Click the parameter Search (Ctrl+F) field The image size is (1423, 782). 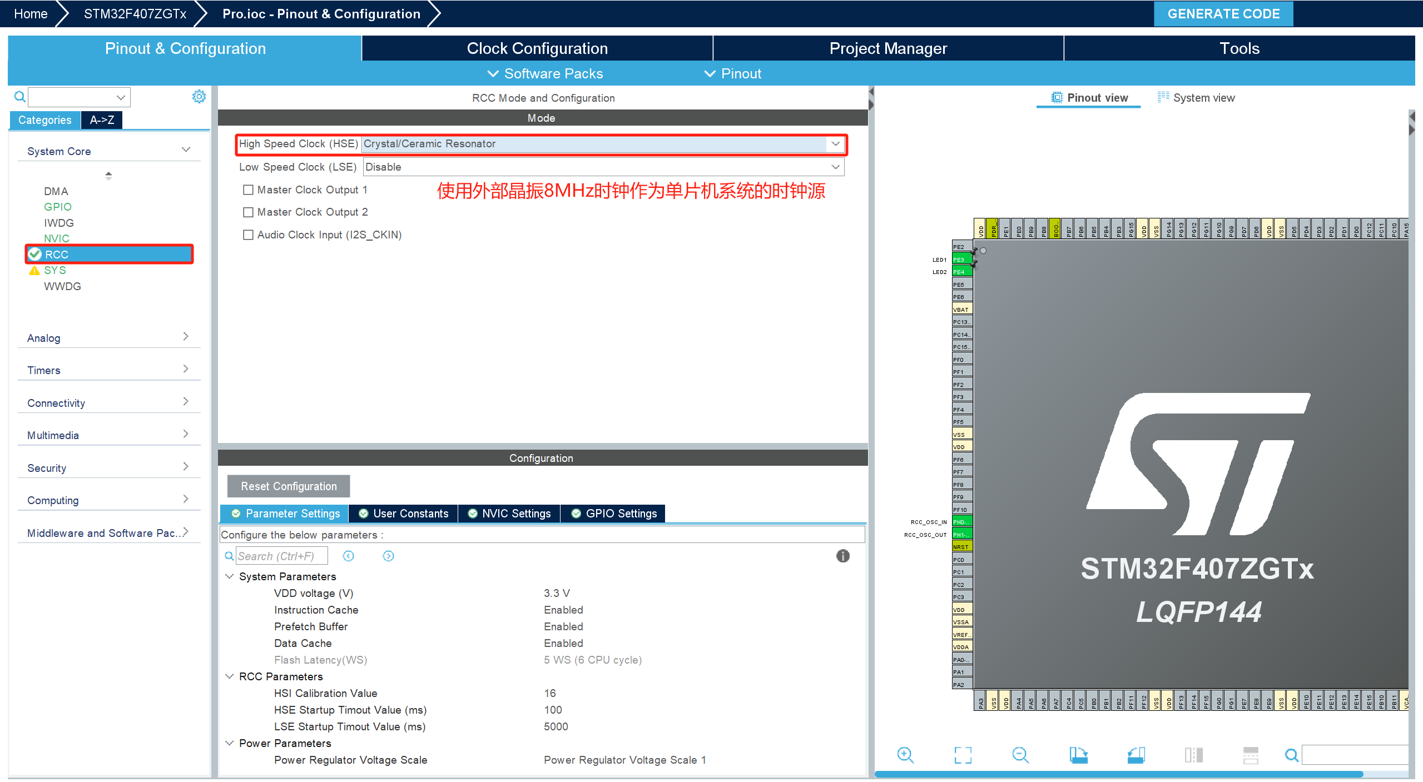282,556
